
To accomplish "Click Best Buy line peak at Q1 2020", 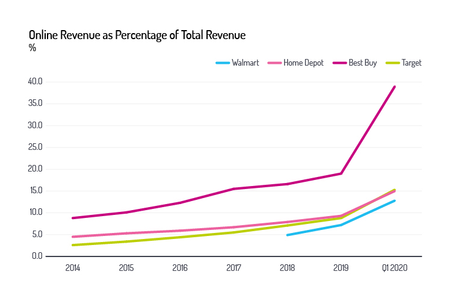I will tap(394, 87).
